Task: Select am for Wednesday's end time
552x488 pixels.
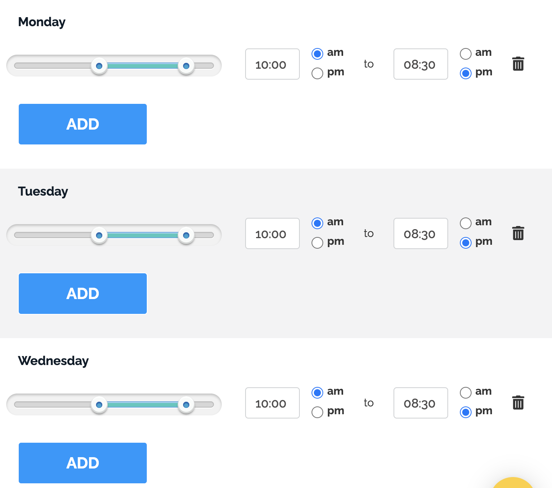Action: click(466, 392)
